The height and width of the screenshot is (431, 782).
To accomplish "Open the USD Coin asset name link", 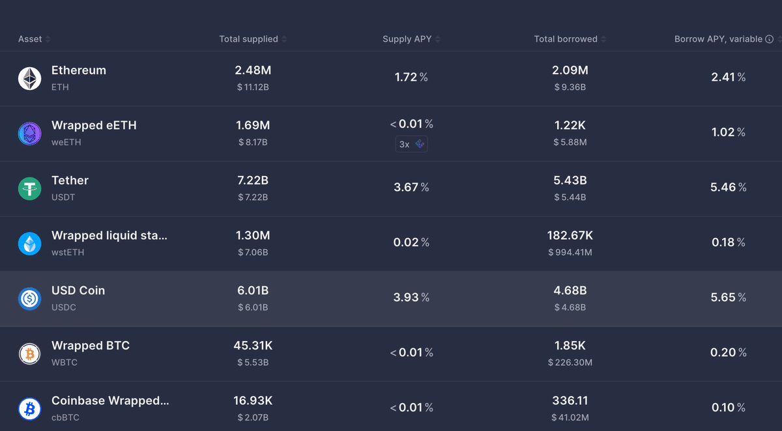I will (x=78, y=291).
